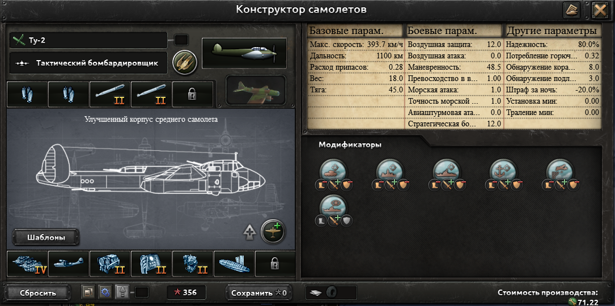The width and height of the screenshot is (615, 306).
Task: Click the first torpedo II module slot
Action: (110, 95)
